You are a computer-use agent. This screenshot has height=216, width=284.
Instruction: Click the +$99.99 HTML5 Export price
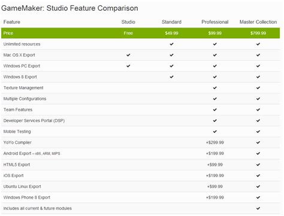215,165
